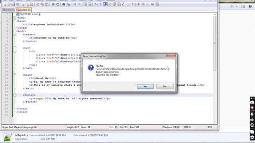The width and height of the screenshot is (255, 143).
Task: Click the Windows (CR LF) status entry
Action: [171, 127]
